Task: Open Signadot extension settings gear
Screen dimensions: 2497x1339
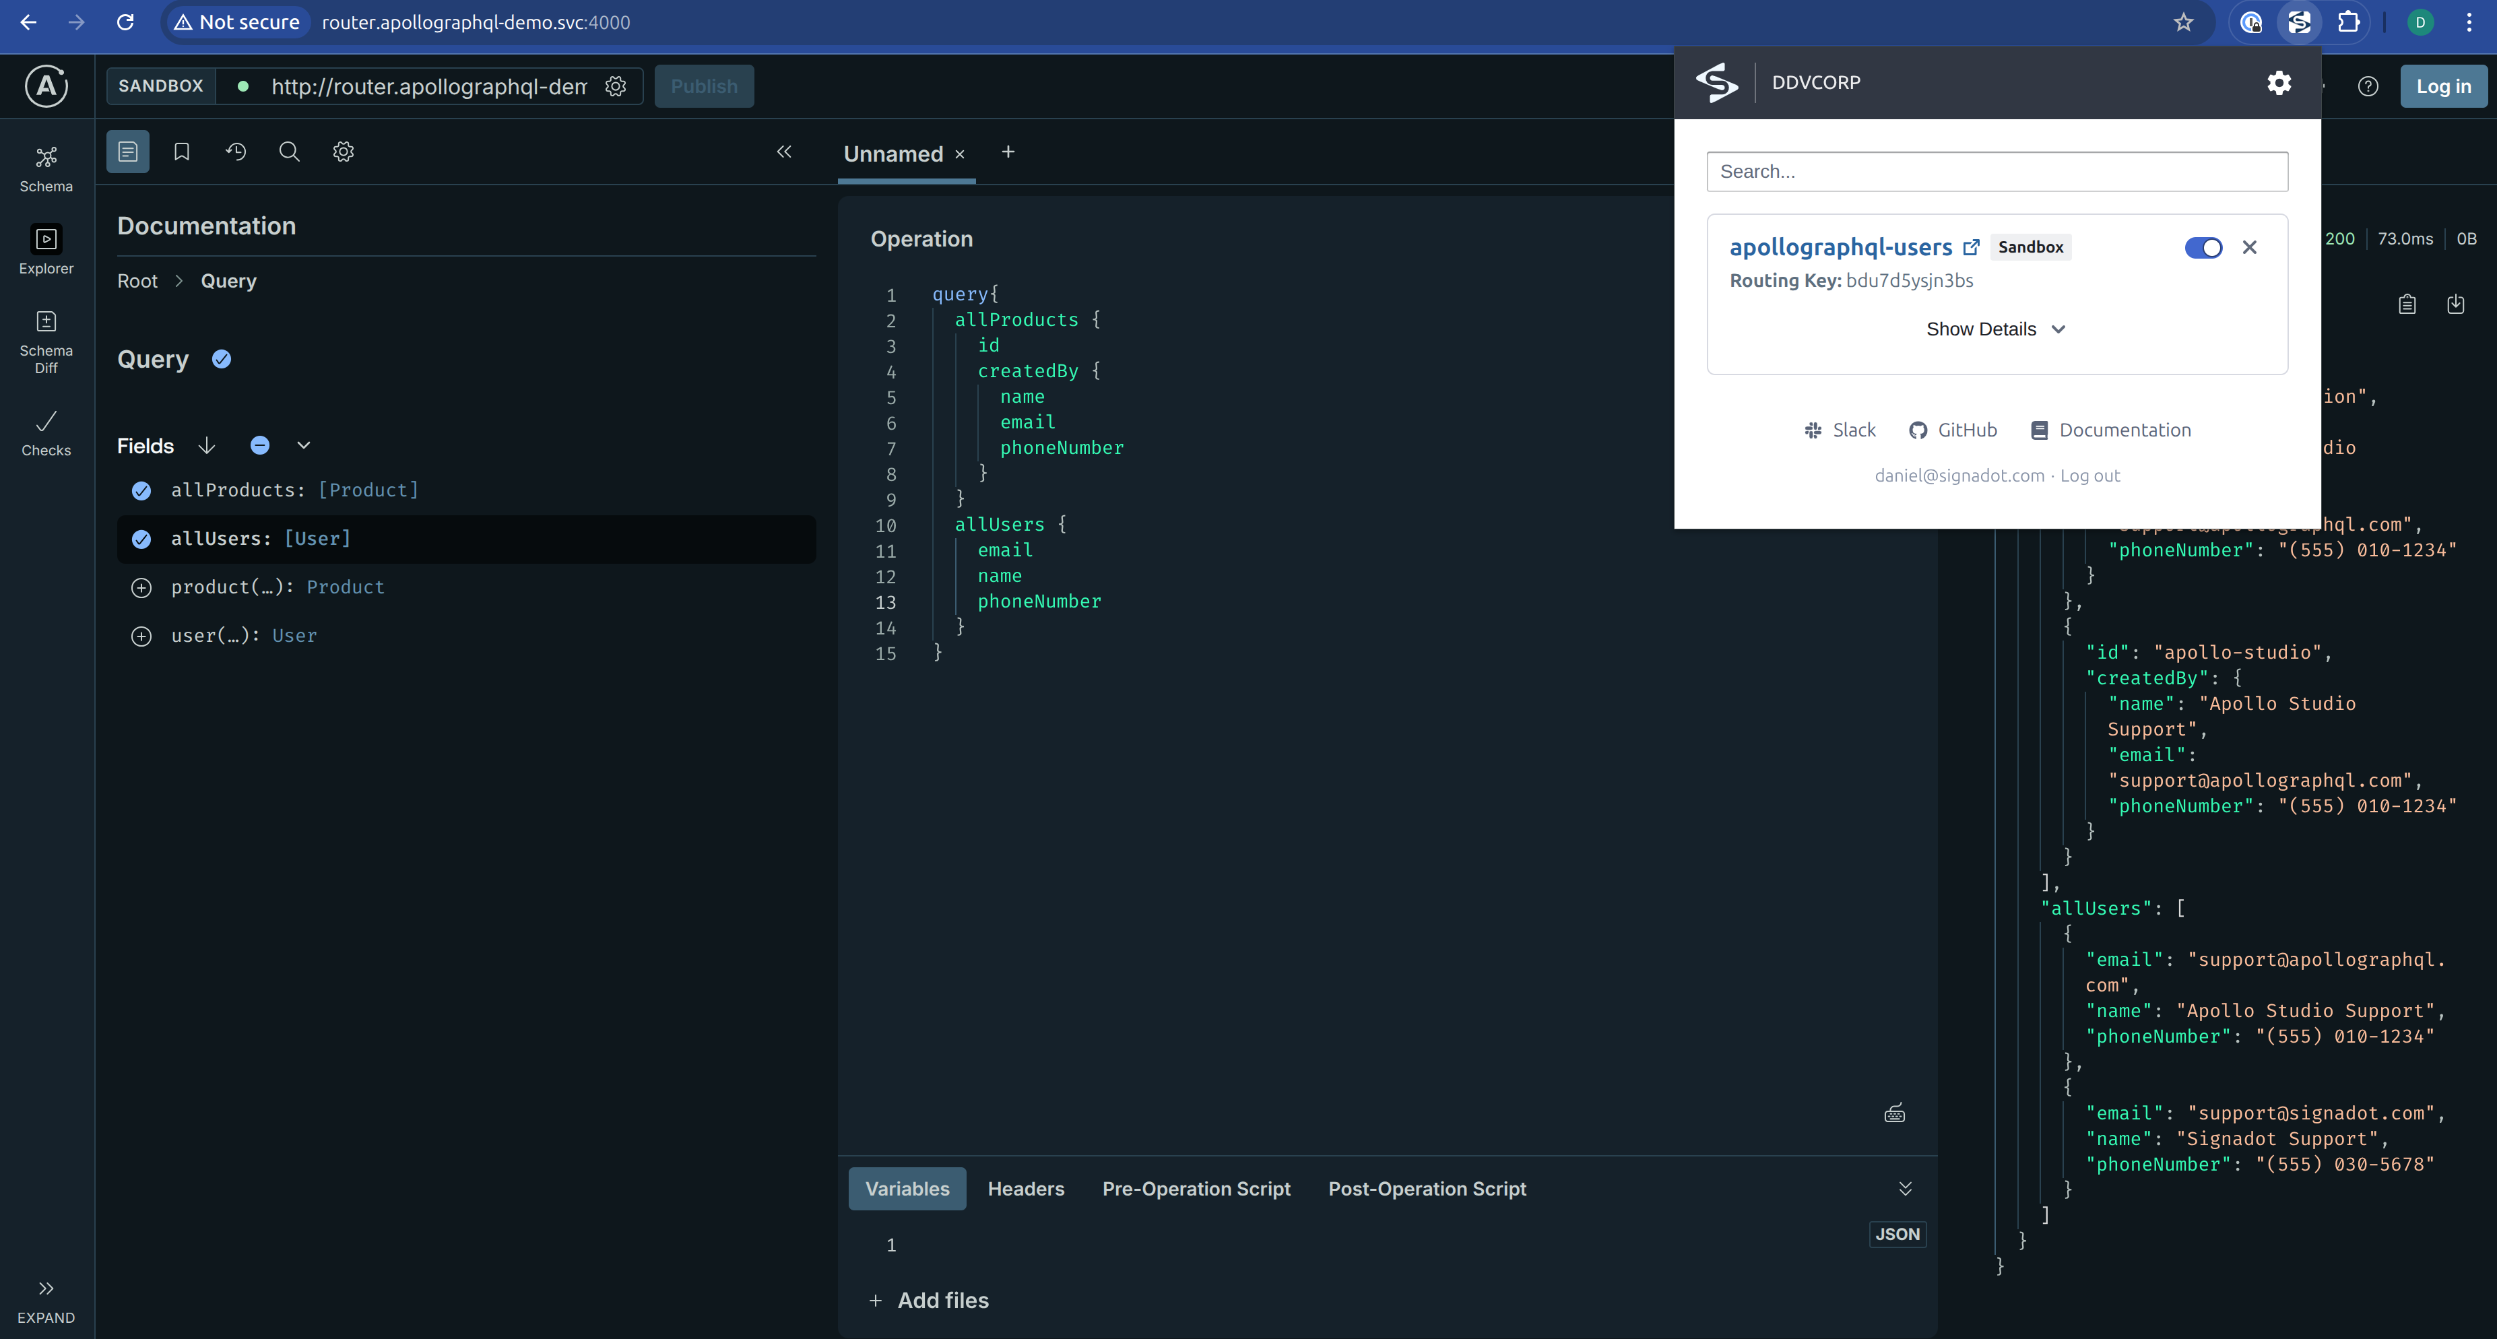Action: pyautogui.click(x=2279, y=82)
